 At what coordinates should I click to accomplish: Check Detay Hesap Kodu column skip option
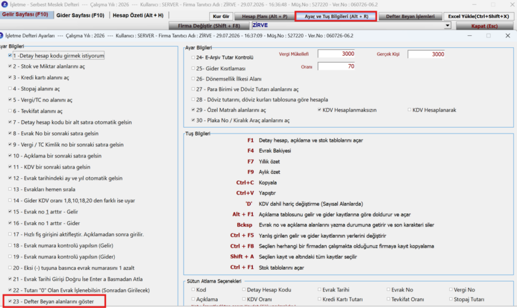point(244,289)
